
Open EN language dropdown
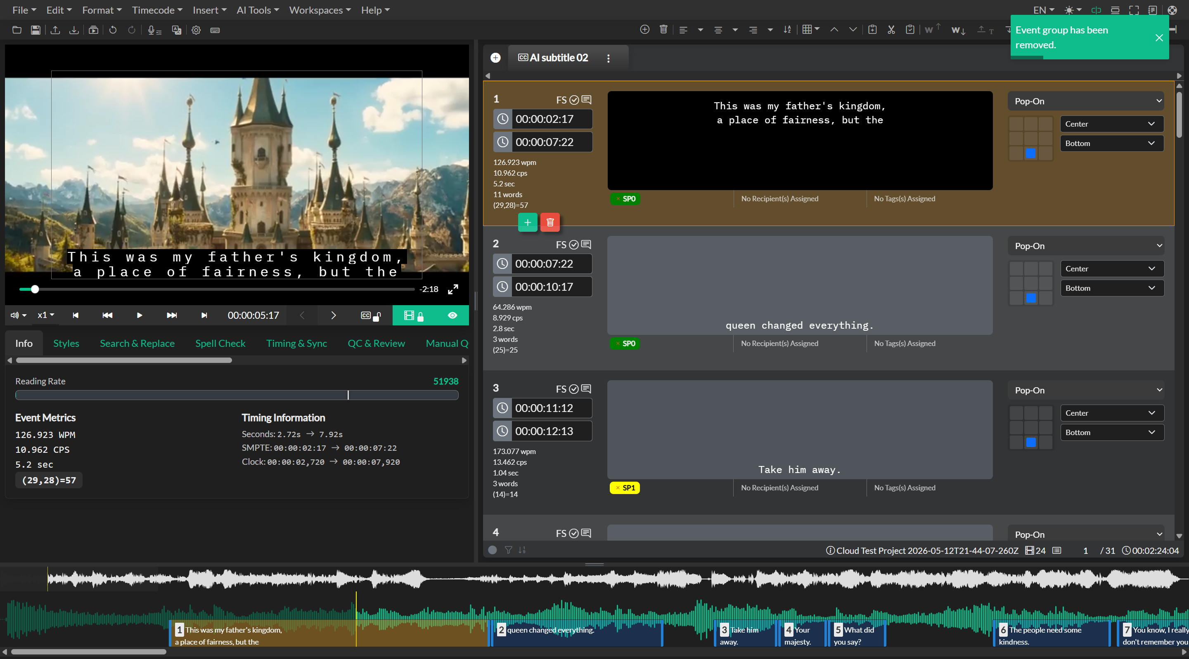1044,10
